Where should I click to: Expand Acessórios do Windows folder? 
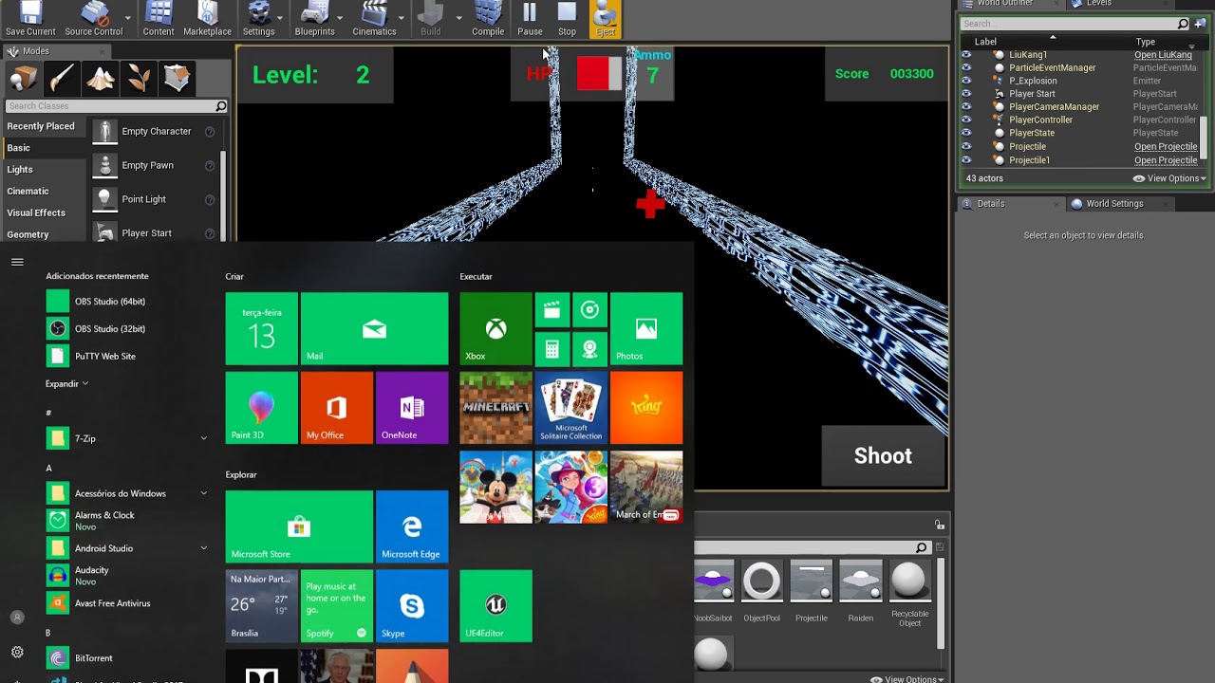point(203,493)
